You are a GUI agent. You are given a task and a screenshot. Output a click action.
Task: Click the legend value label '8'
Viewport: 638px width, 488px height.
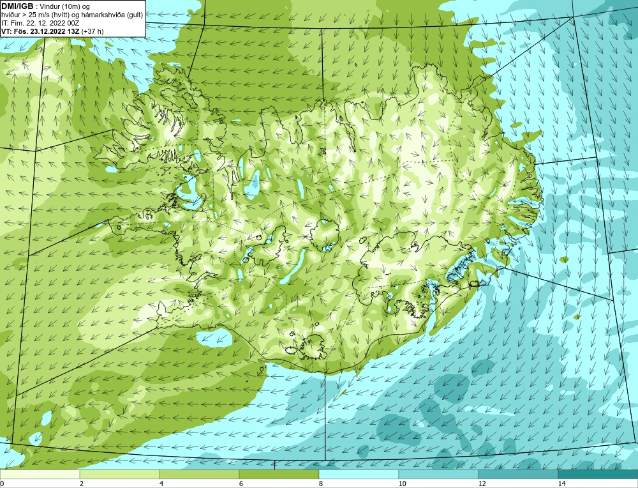(x=321, y=484)
